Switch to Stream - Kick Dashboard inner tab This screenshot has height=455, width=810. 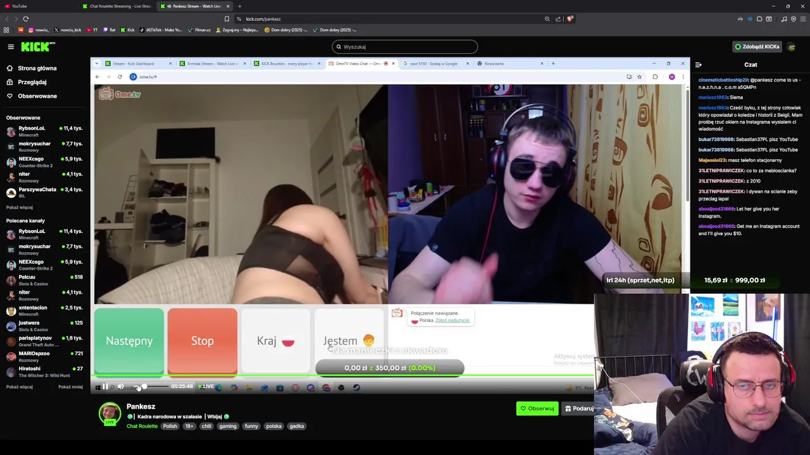point(138,63)
